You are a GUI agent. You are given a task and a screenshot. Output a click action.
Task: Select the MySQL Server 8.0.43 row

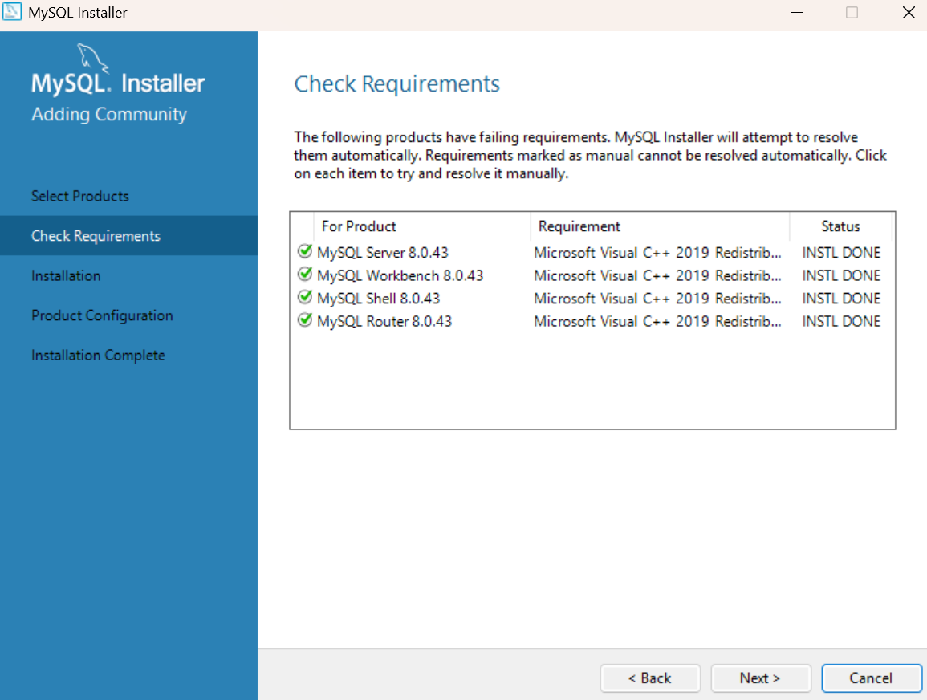[592, 252]
